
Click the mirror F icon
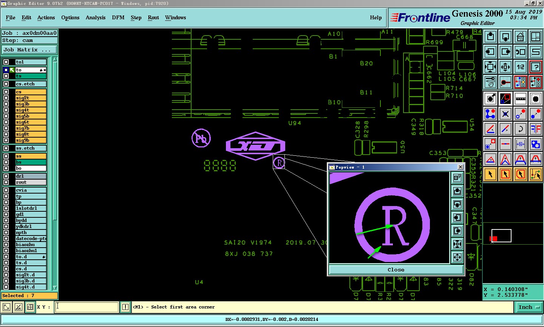pyautogui.click(x=536, y=129)
